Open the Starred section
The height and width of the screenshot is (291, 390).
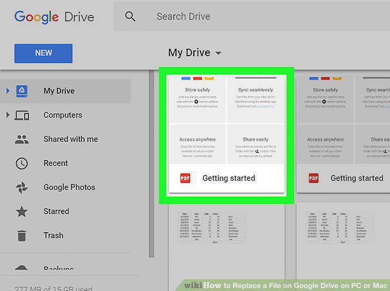56,211
